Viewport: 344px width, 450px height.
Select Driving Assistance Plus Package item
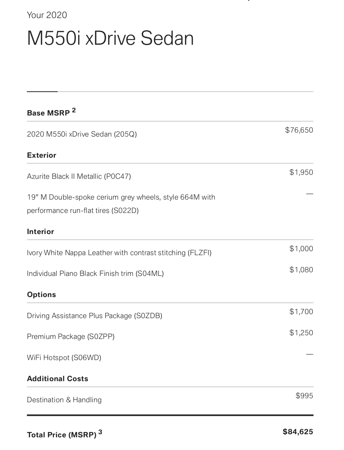coord(95,316)
